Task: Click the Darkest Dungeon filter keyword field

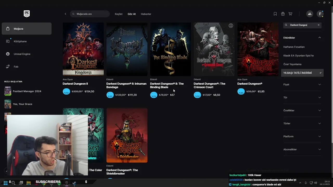Action: point(302,25)
